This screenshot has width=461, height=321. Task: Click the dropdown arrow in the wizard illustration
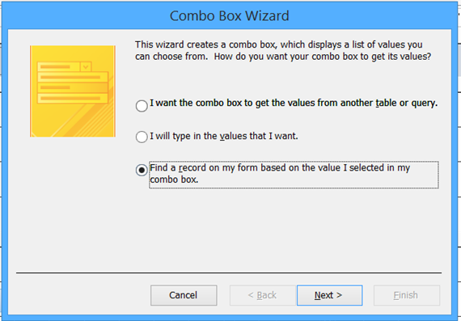tap(86, 67)
